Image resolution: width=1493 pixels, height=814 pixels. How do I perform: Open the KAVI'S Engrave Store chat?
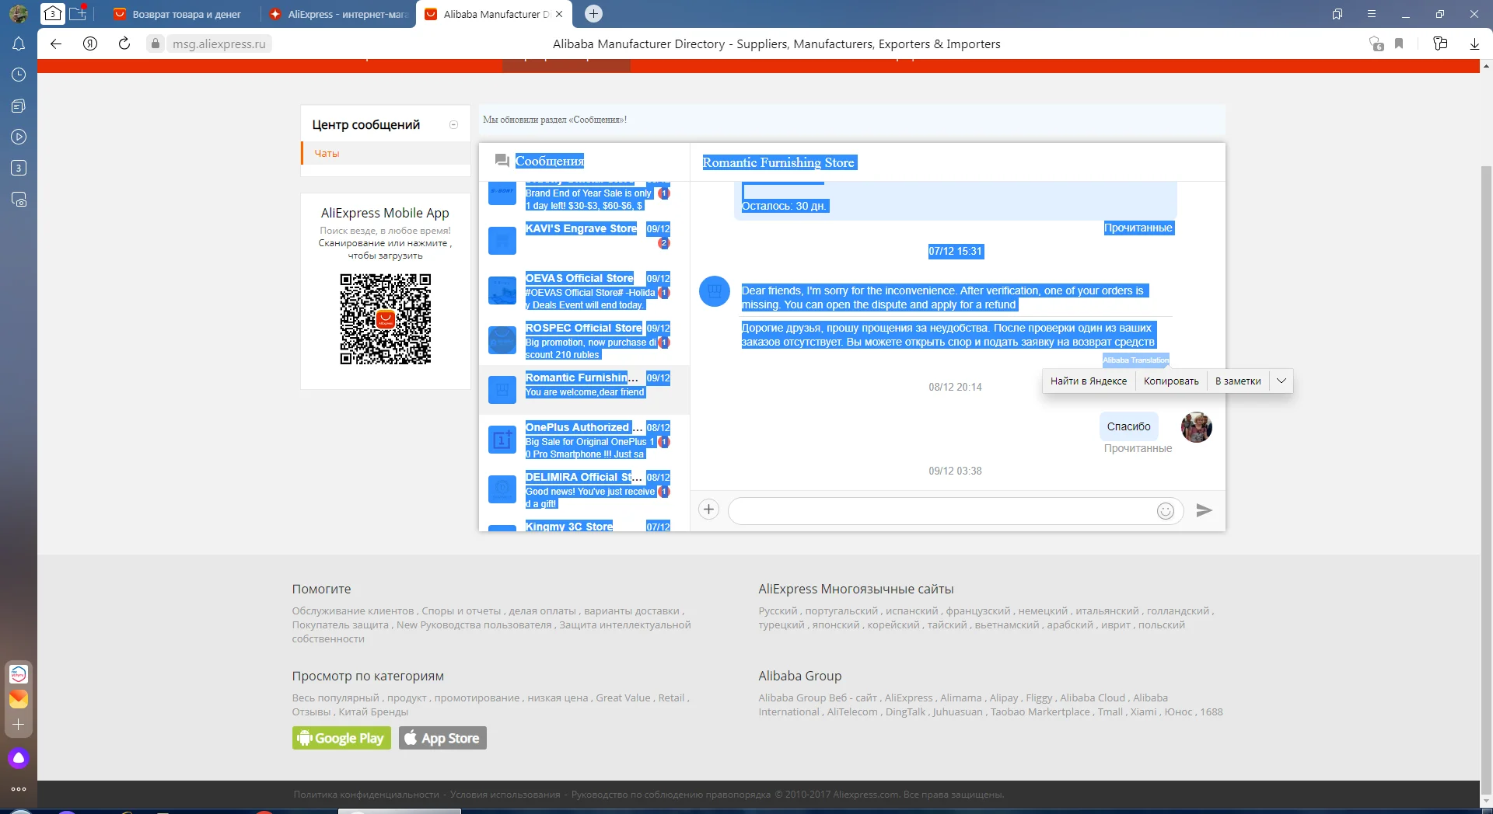tap(584, 241)
